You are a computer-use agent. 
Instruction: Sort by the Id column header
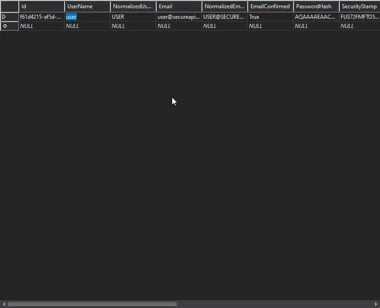[x=41, y=6]
